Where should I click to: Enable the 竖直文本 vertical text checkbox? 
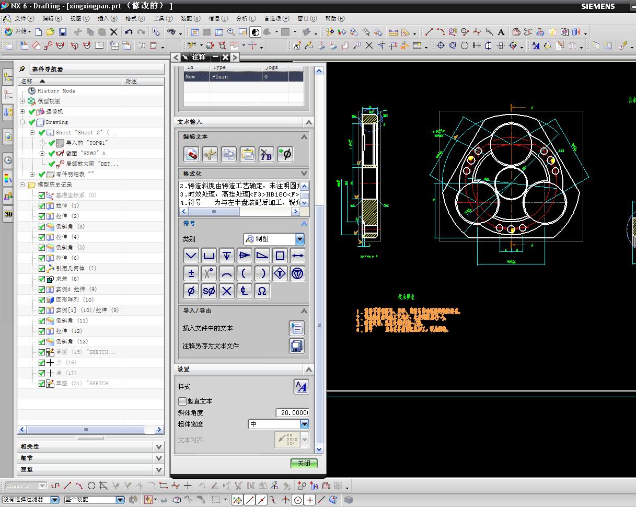click(182, 401)
